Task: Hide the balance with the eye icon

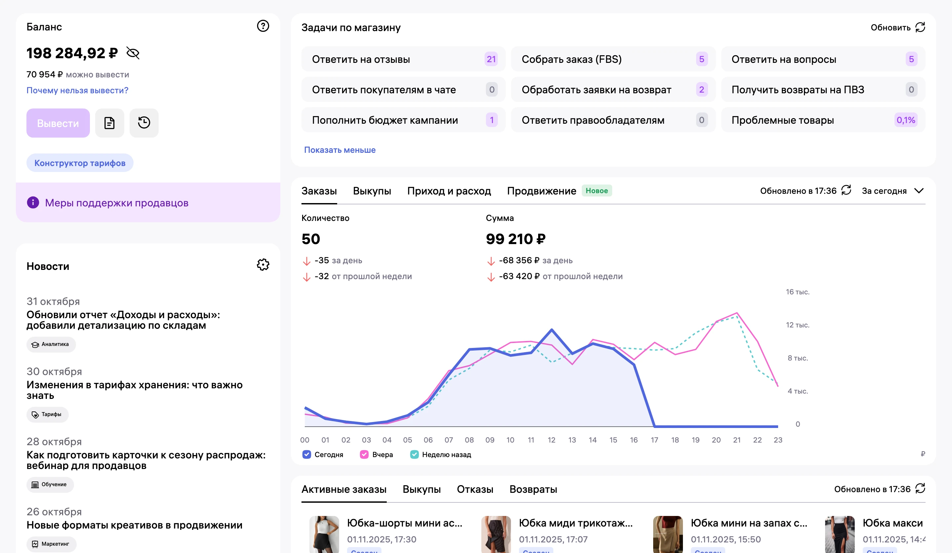Action: pyautogui.click(x=133, y=53)
